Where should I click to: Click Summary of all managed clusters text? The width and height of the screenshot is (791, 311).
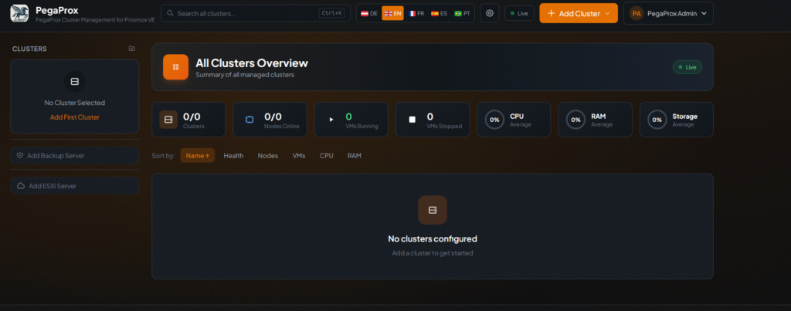(245, 75)
